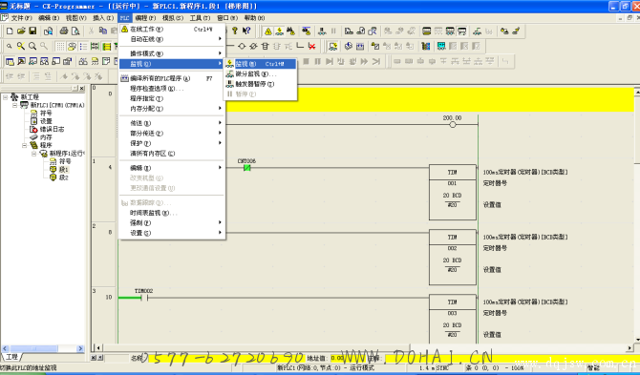Click the compare with PLC icon
This screenshot has height=375, width=640.
pyautogui.click(x=373, y=31)
